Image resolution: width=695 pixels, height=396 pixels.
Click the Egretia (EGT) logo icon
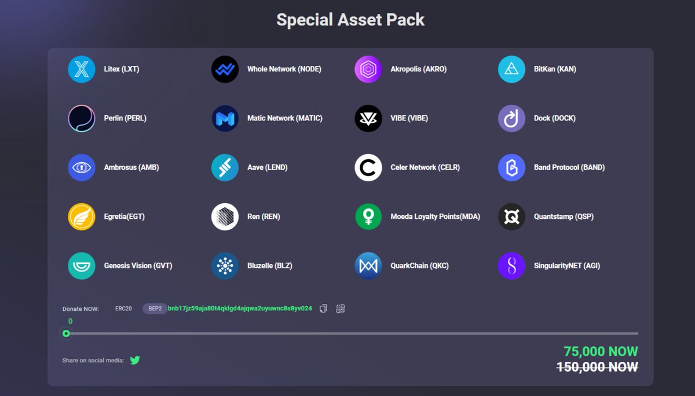click(x=82, y=217)
